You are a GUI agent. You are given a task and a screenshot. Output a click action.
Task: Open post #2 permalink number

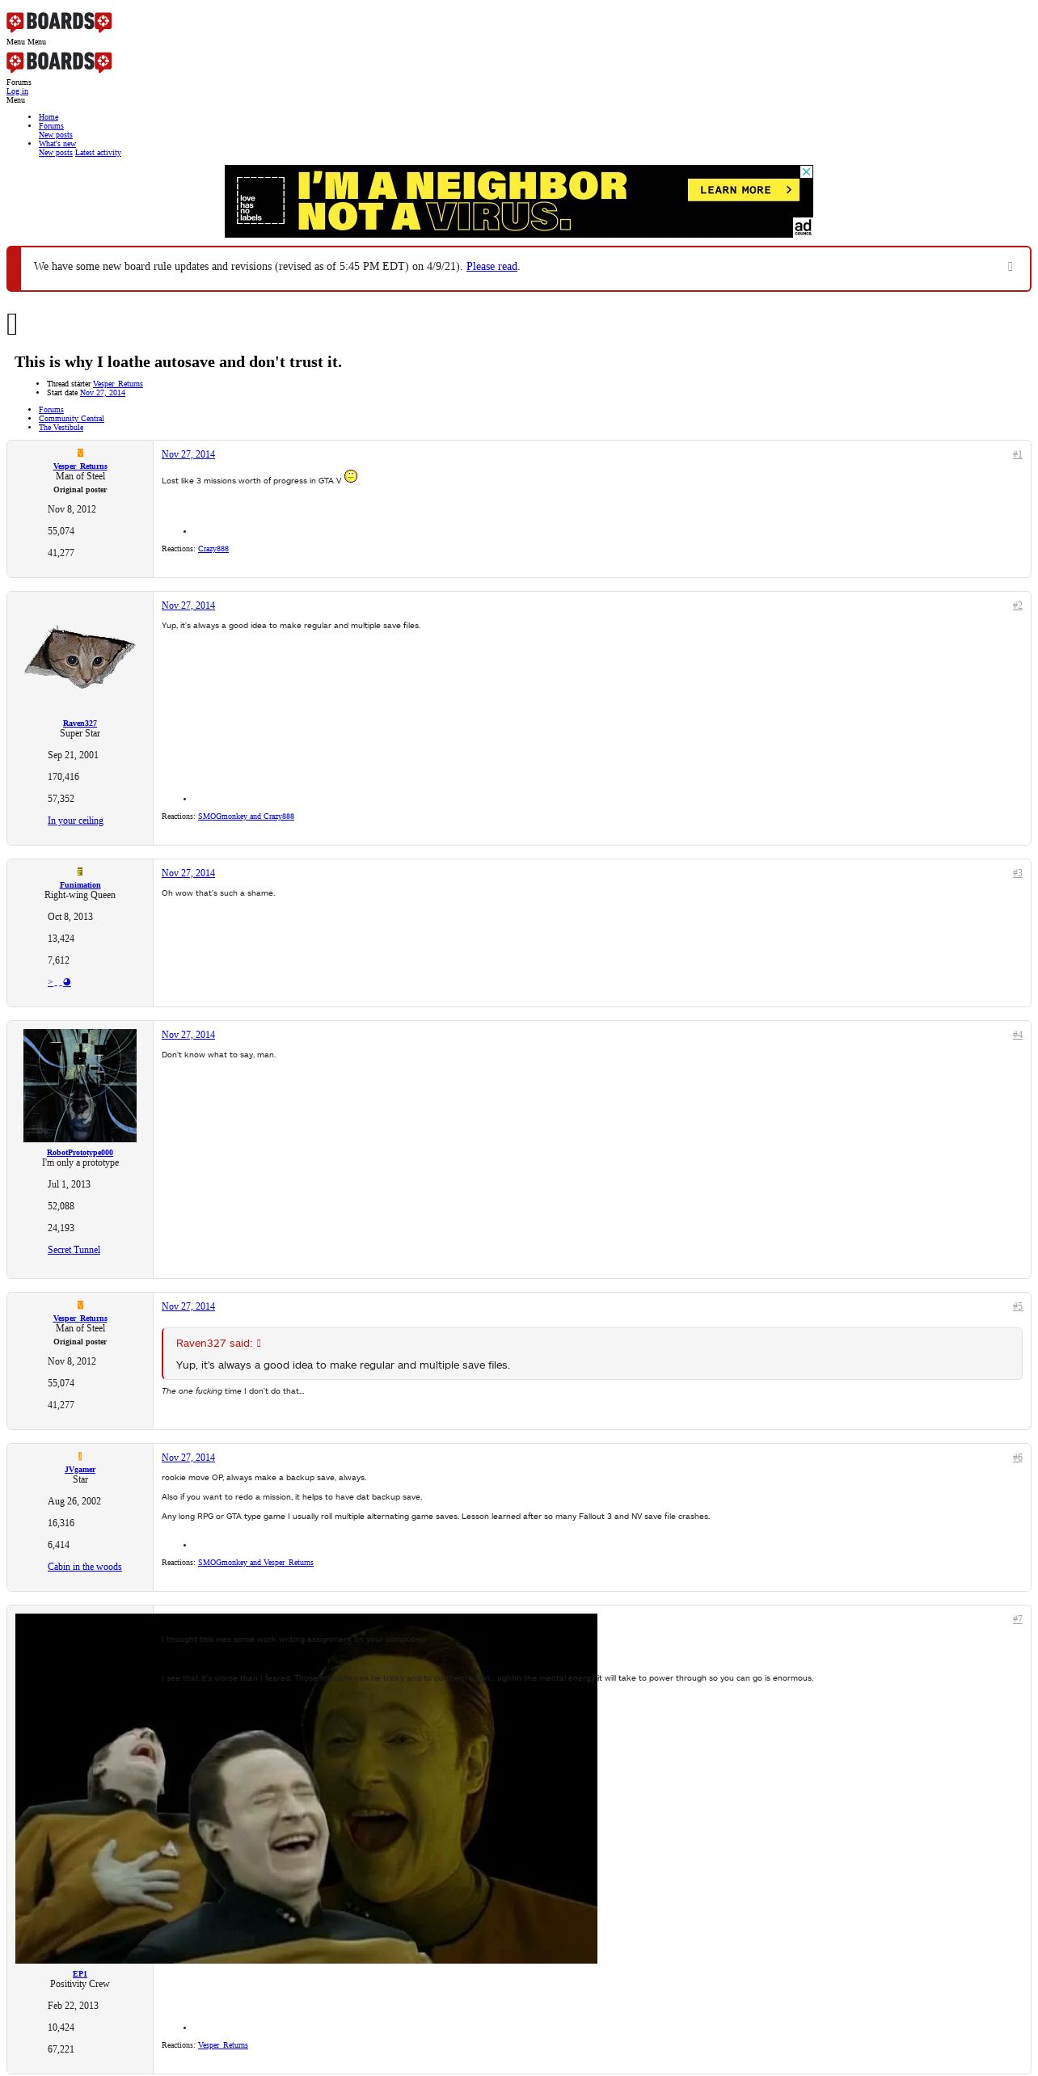(x=1017, y=605)
